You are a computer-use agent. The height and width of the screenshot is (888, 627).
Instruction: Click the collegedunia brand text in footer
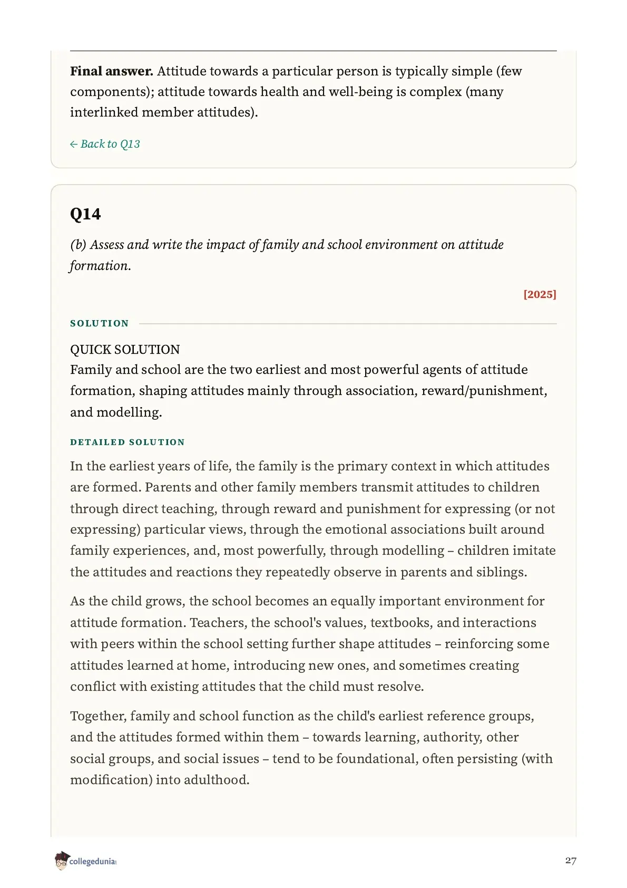coord(92,862)
